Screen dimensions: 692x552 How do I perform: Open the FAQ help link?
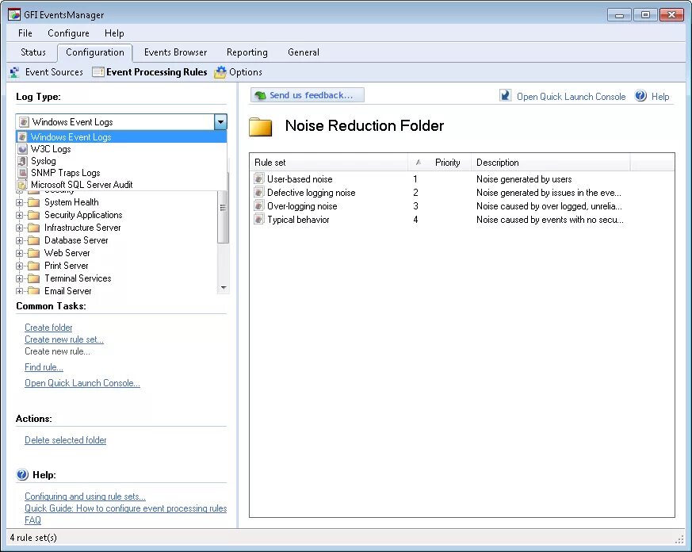[32, 519]
